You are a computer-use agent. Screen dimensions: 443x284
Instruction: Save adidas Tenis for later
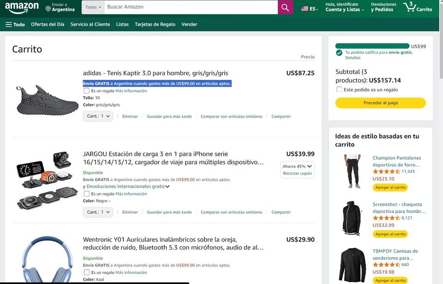point(169,116)
